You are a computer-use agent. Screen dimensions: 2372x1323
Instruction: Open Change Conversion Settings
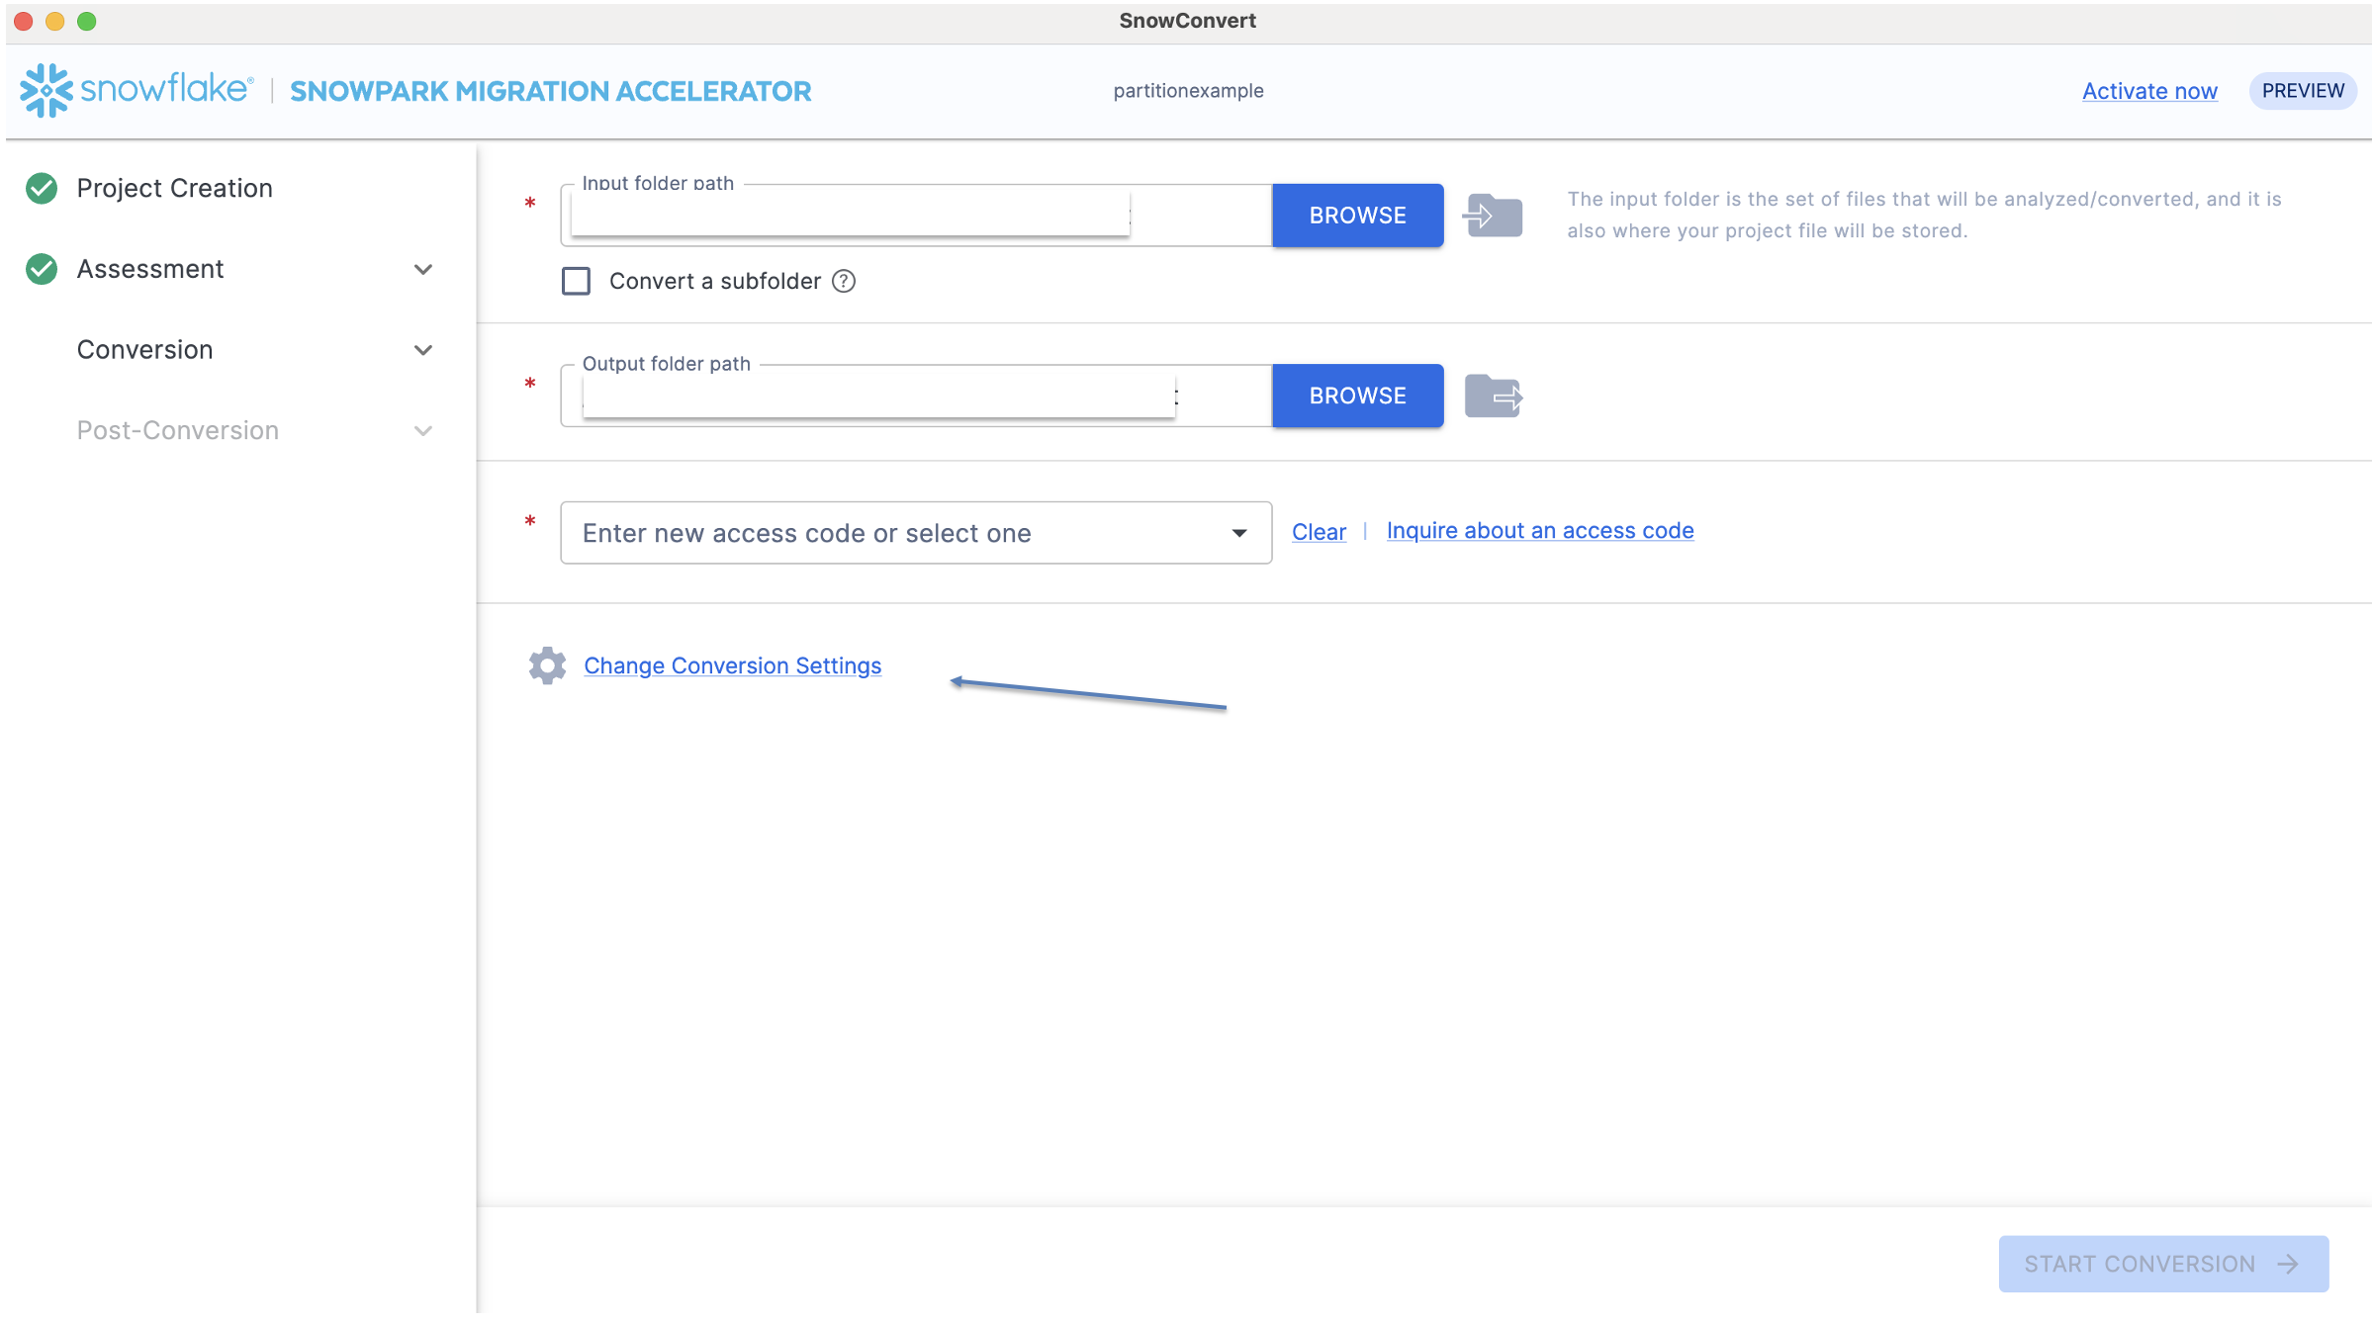point(732,664)
